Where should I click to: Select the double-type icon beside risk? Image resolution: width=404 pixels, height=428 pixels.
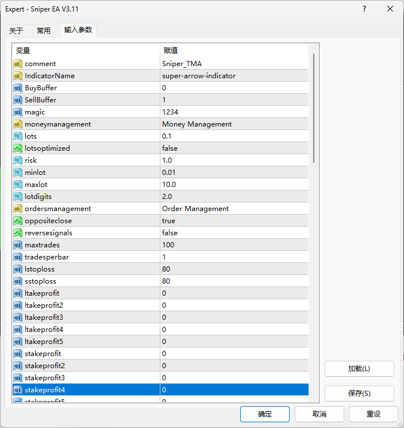[18, 160]
